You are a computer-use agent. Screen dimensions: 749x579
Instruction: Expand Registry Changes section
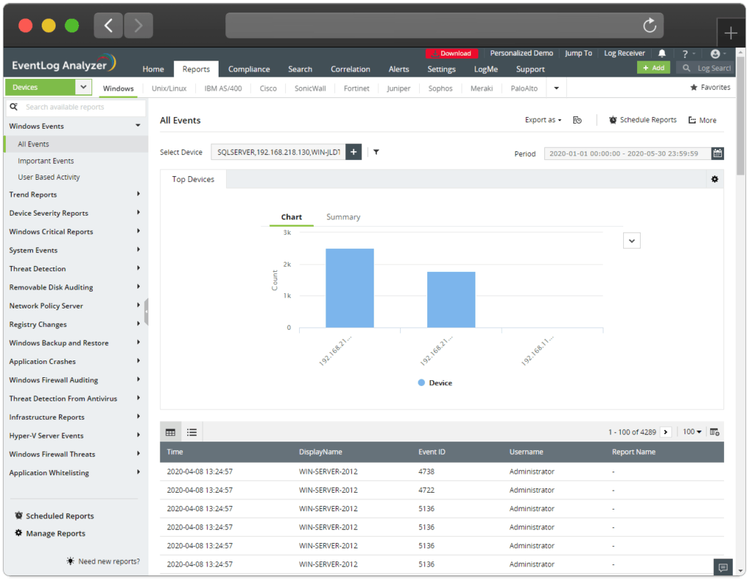coord(138,324)
